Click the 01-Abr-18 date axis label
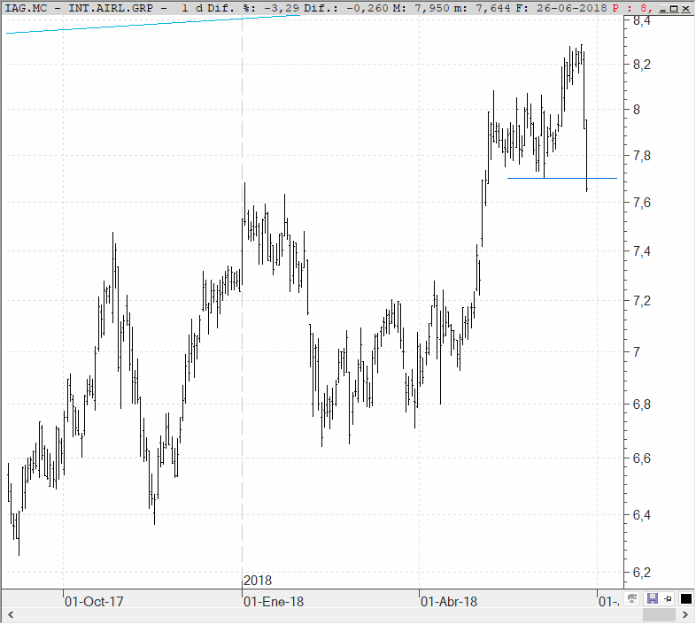 click(x=449, y=602)
